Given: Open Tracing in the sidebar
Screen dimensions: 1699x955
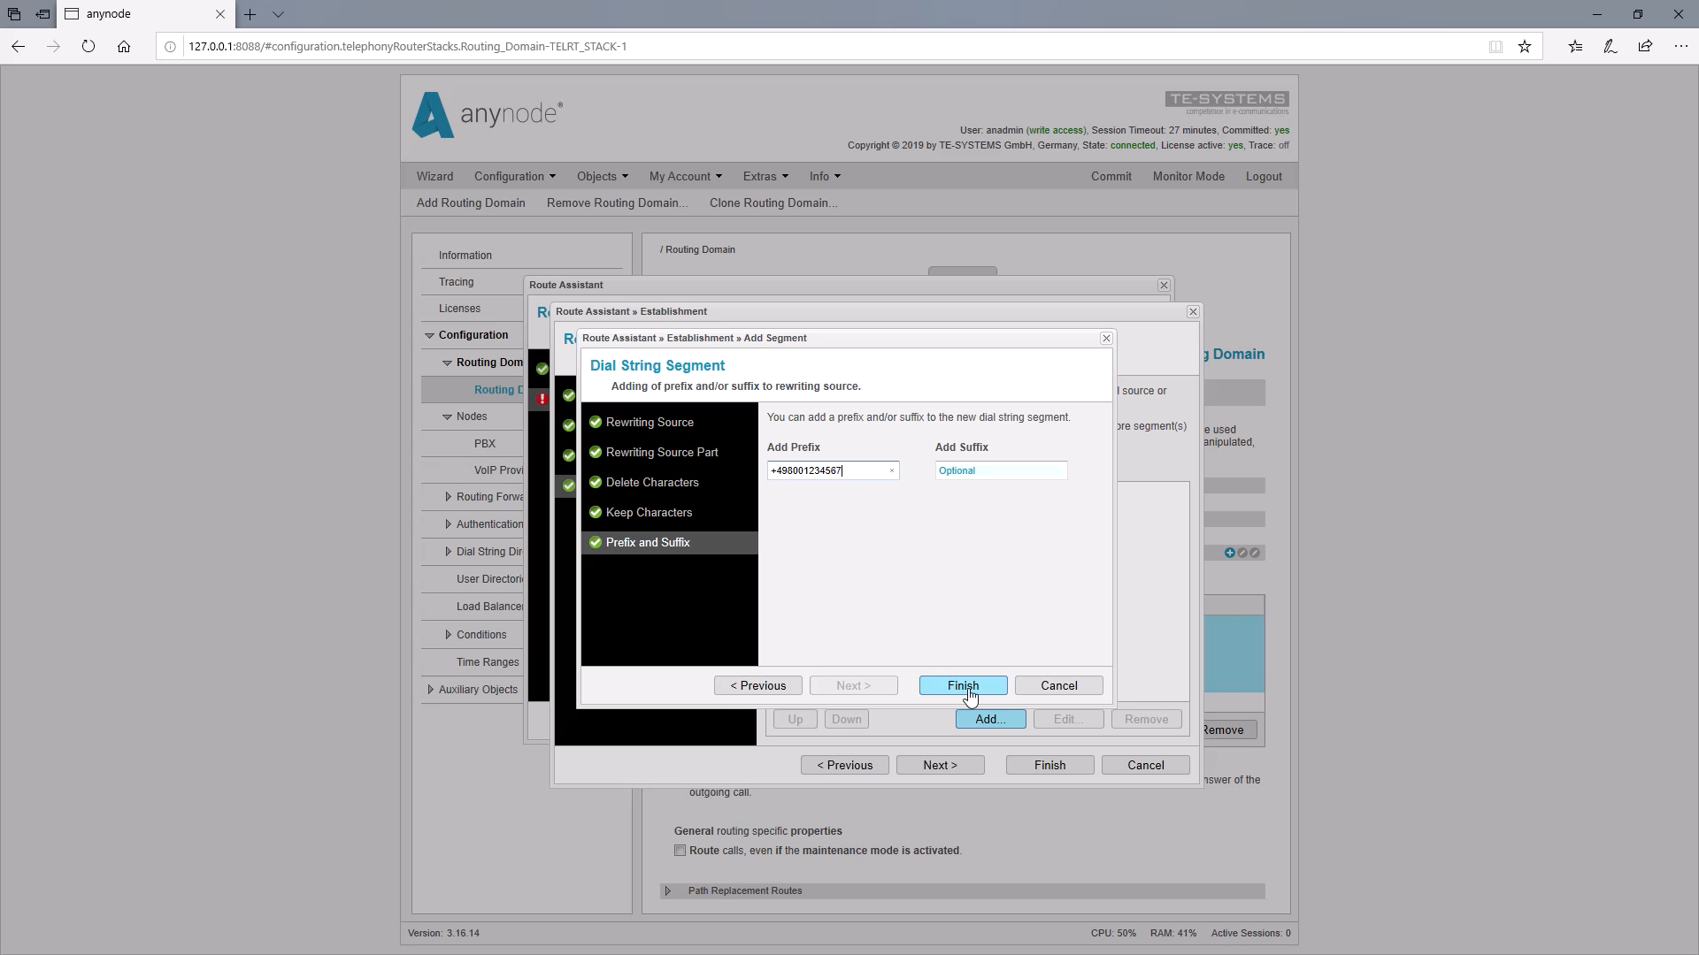Looking at the screenshot, I should pyautogui.click(x=456, y=282).
